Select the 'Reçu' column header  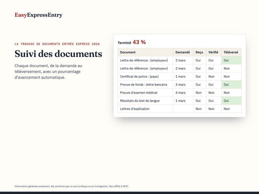200,52
